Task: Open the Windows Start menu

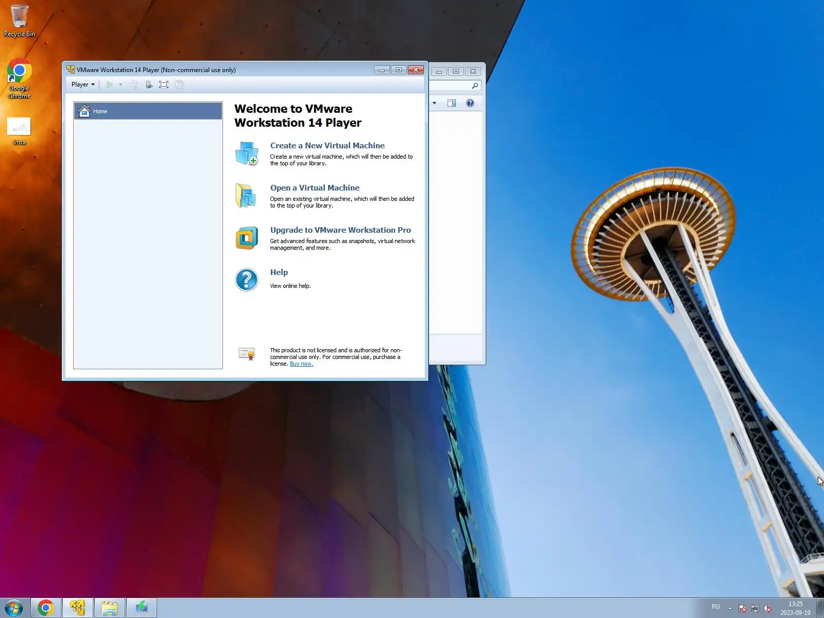Action: pos(14,608)
